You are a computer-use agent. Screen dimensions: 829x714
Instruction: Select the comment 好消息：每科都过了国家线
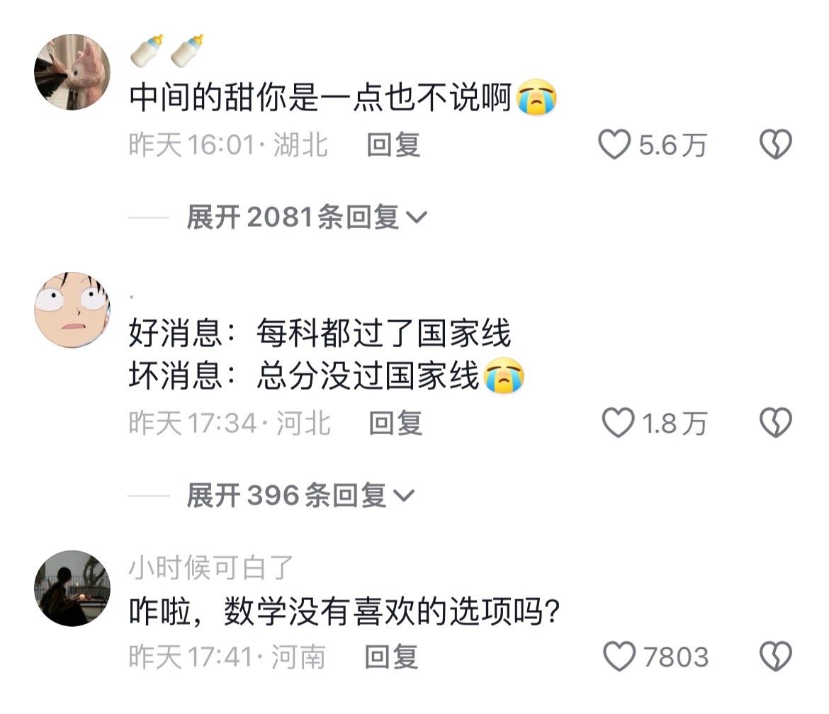pos(320,333)
